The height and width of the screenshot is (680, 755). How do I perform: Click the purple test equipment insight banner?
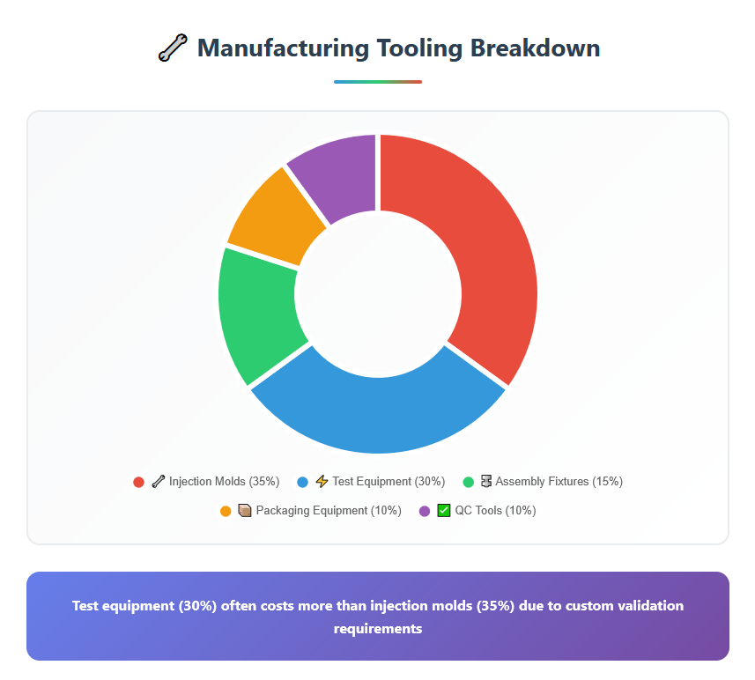(x=377, y=617)
